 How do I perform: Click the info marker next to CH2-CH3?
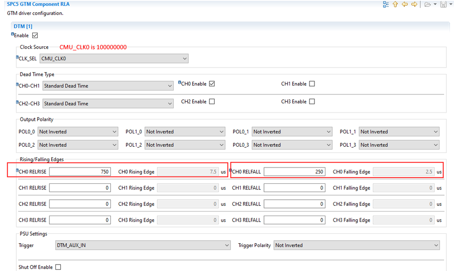[x=17, y=102]
